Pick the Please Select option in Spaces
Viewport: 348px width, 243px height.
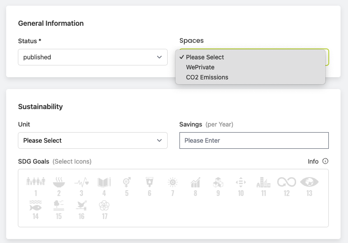coord(205,57)
